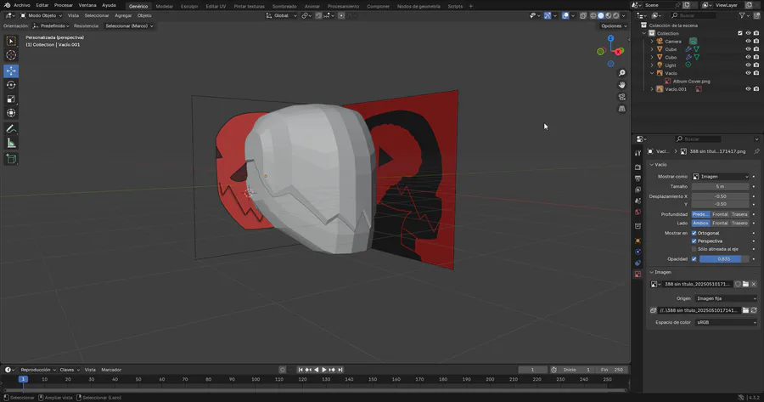Open the Object properties tab

tap(638, 241)
